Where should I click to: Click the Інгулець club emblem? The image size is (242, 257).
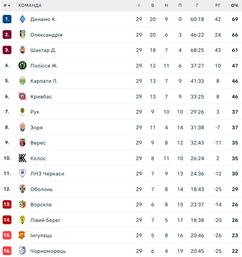(22, 235)
